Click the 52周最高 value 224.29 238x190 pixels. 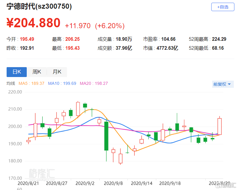tap(219, 39)
